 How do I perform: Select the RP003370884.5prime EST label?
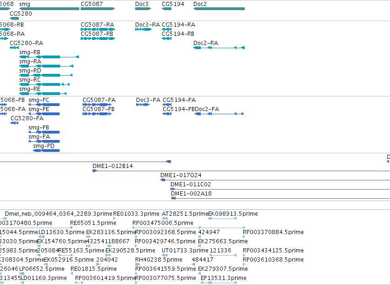[x=273, y=232]
